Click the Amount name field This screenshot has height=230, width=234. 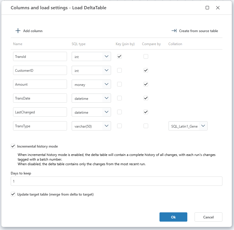pyautogui.click(x=40, y=84)
